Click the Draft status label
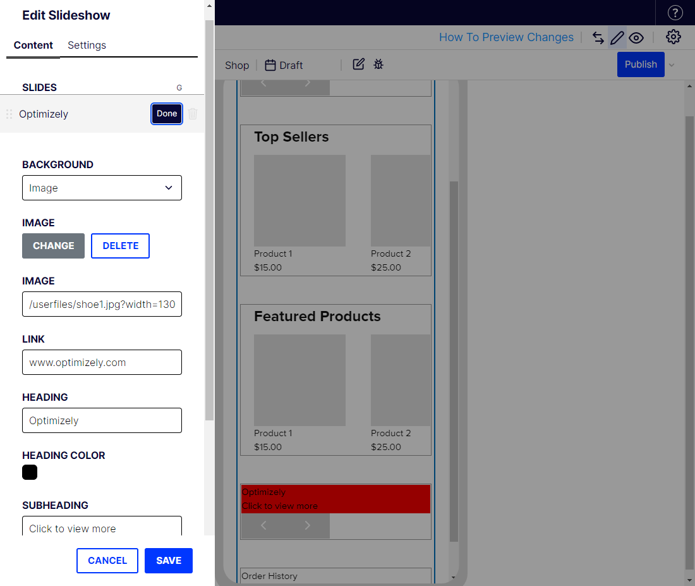 [291, 65]
